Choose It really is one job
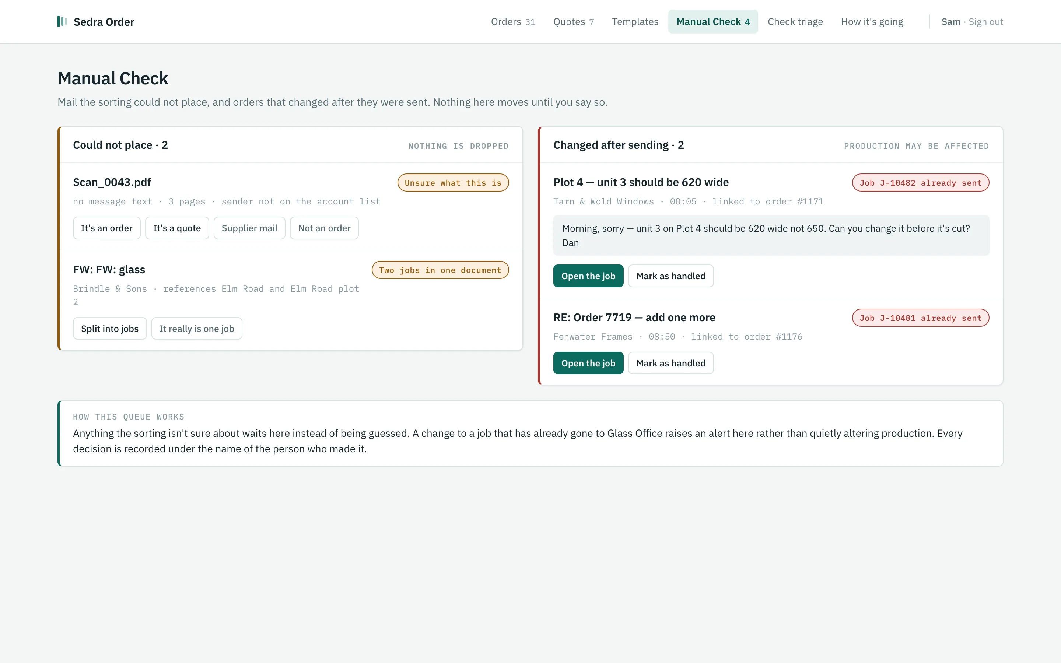The image size is (1061, 663). point(196,329)
